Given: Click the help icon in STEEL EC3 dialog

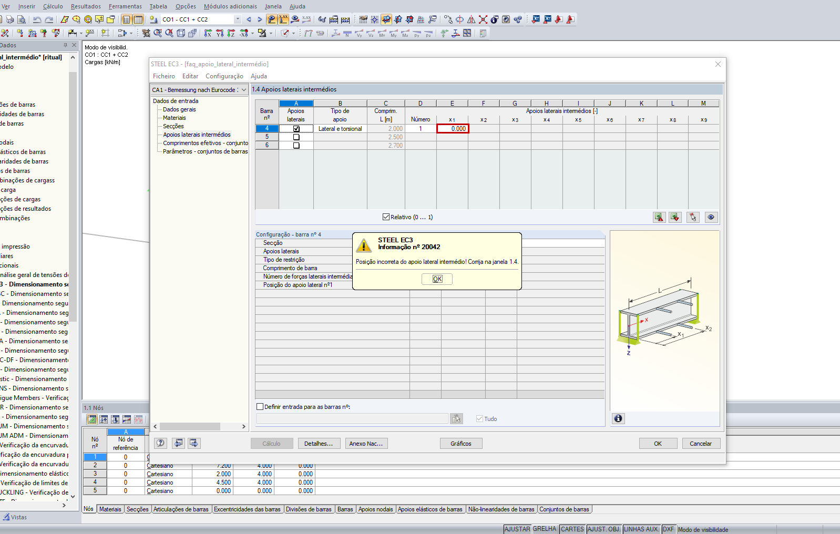Looking at the screenshot, I should coord(161,443).
